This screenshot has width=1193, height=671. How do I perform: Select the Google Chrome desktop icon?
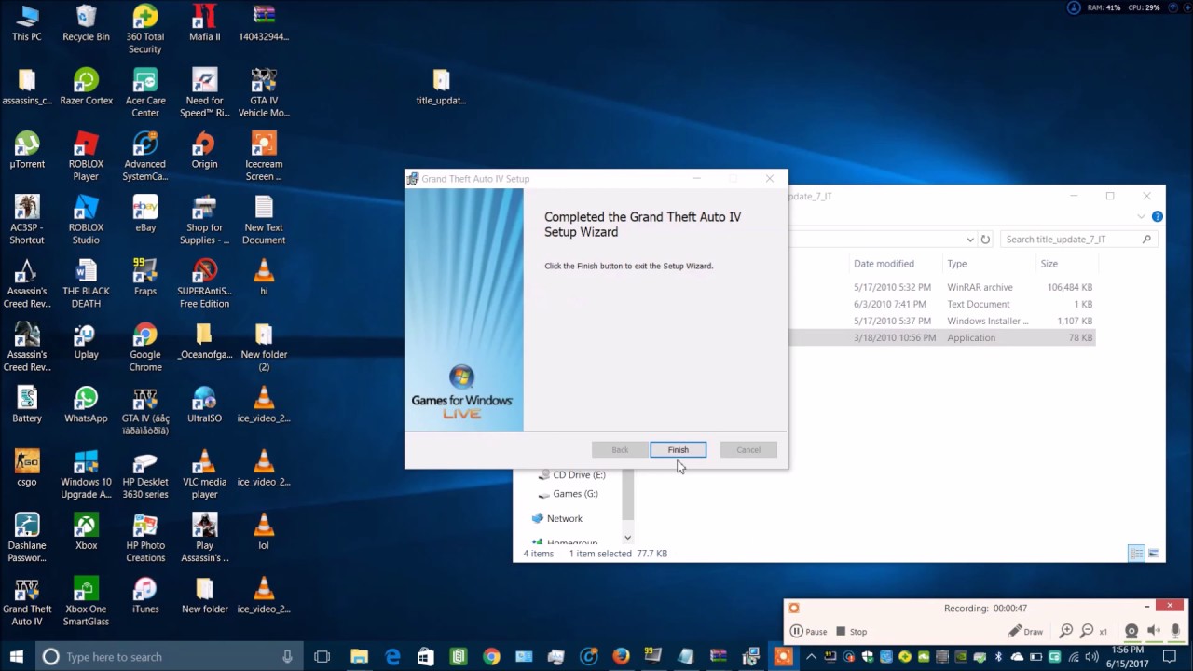145,346
